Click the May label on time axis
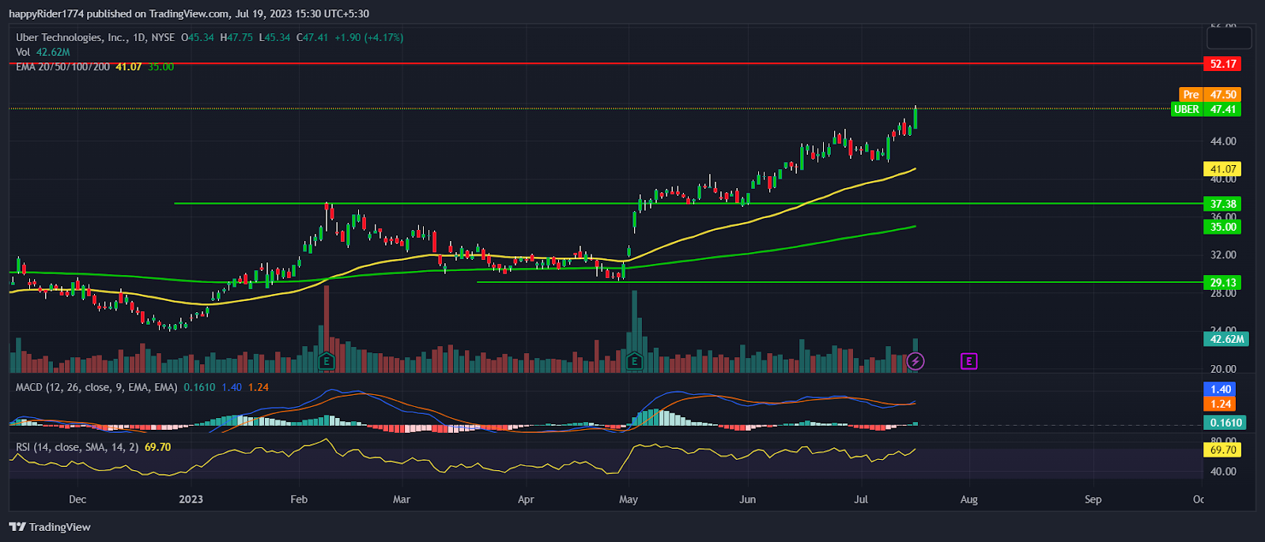Image resolution: width=1265 pixels, height=542 pixels. pyautogui.click(x=629, y=499)
